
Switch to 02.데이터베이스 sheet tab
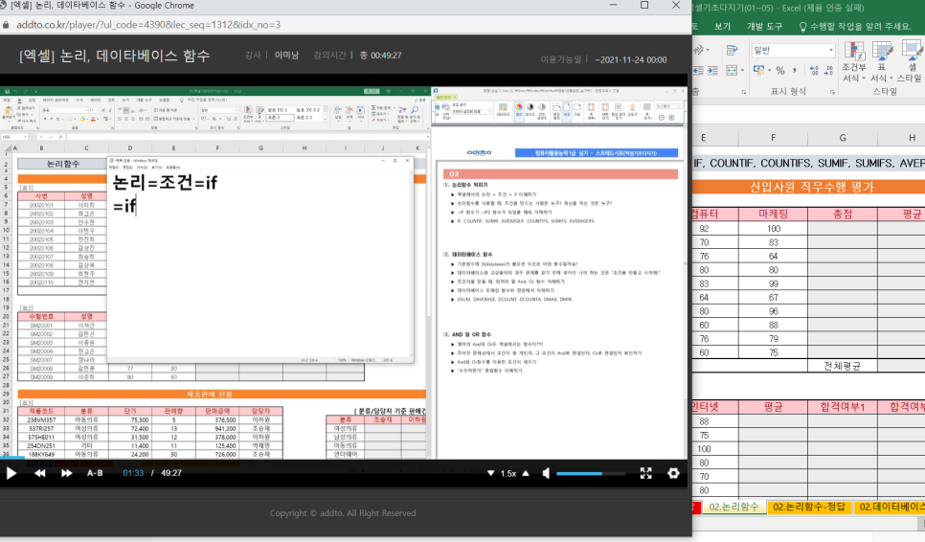tap(890, 507)
